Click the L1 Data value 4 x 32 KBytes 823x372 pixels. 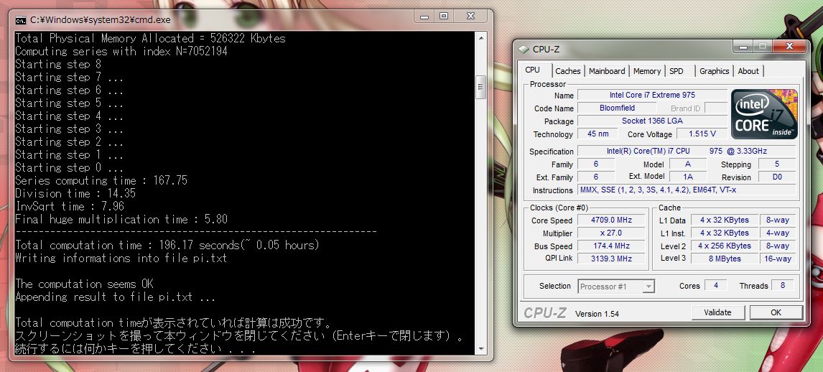tap(724, 220)
